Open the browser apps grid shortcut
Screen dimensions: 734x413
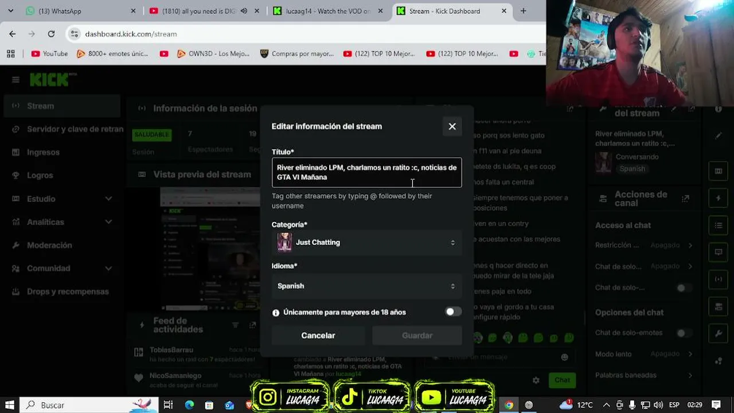coord(10,54)
